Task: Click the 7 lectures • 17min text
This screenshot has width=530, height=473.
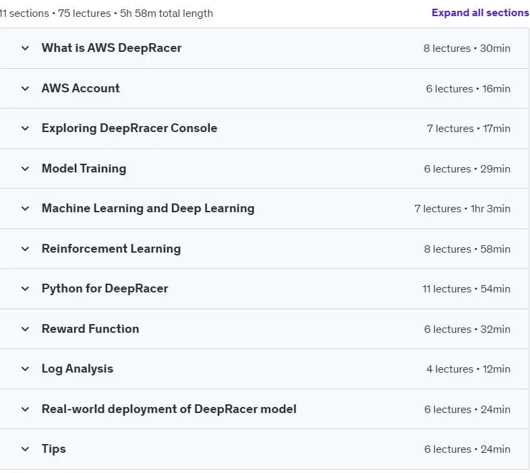Action: tap(469, 129)
